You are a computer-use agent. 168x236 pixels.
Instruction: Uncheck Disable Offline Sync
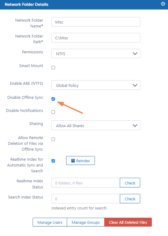pyautogui.click(x=53, y=99)
